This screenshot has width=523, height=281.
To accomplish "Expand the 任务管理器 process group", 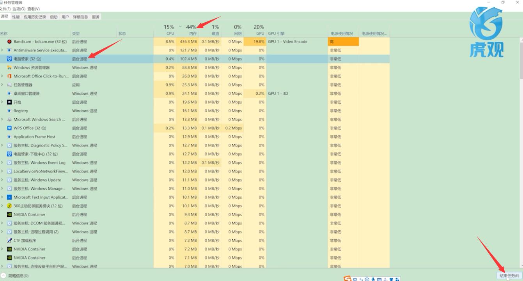I will coord(2,85).
